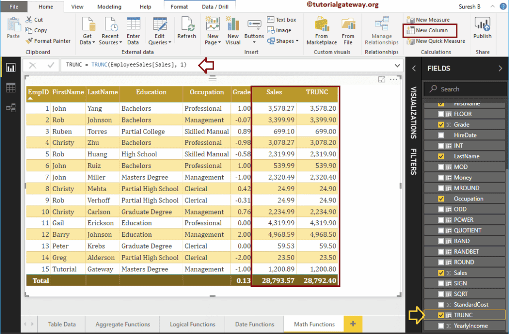Expand the formula bar with the chevron
The width and height of the screenshot is (509, 334).
pos(397,65)
